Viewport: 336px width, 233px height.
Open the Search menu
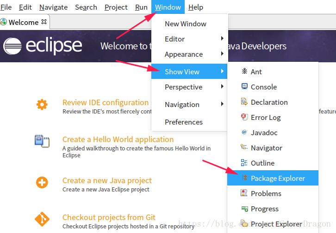click(86, 7)
